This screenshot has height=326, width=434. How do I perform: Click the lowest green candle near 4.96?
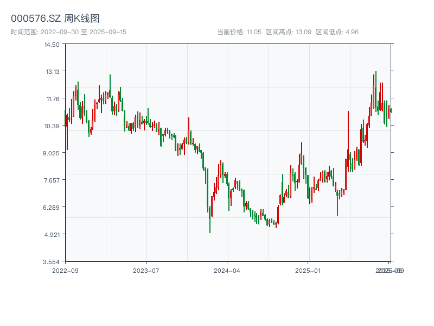210,220
